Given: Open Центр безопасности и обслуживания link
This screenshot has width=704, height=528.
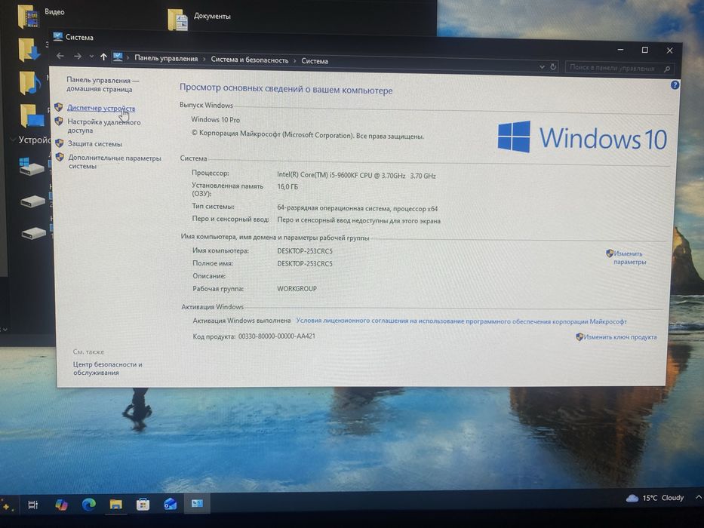Looking at the screenshot, I should (x=107, y=368).
